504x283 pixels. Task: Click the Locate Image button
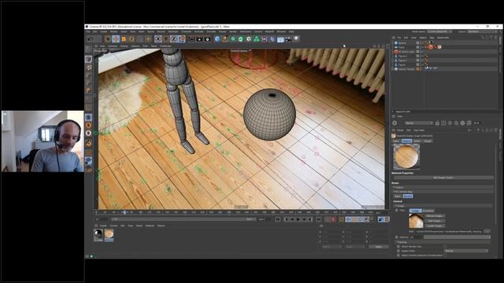click(435, 226)
